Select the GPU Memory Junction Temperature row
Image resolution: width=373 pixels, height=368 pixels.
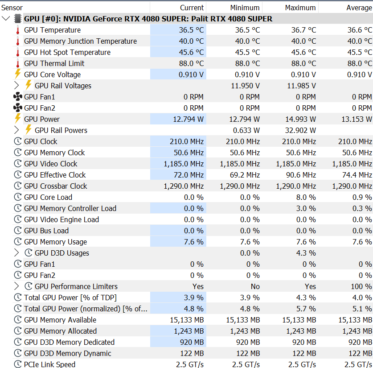(193, 41)
